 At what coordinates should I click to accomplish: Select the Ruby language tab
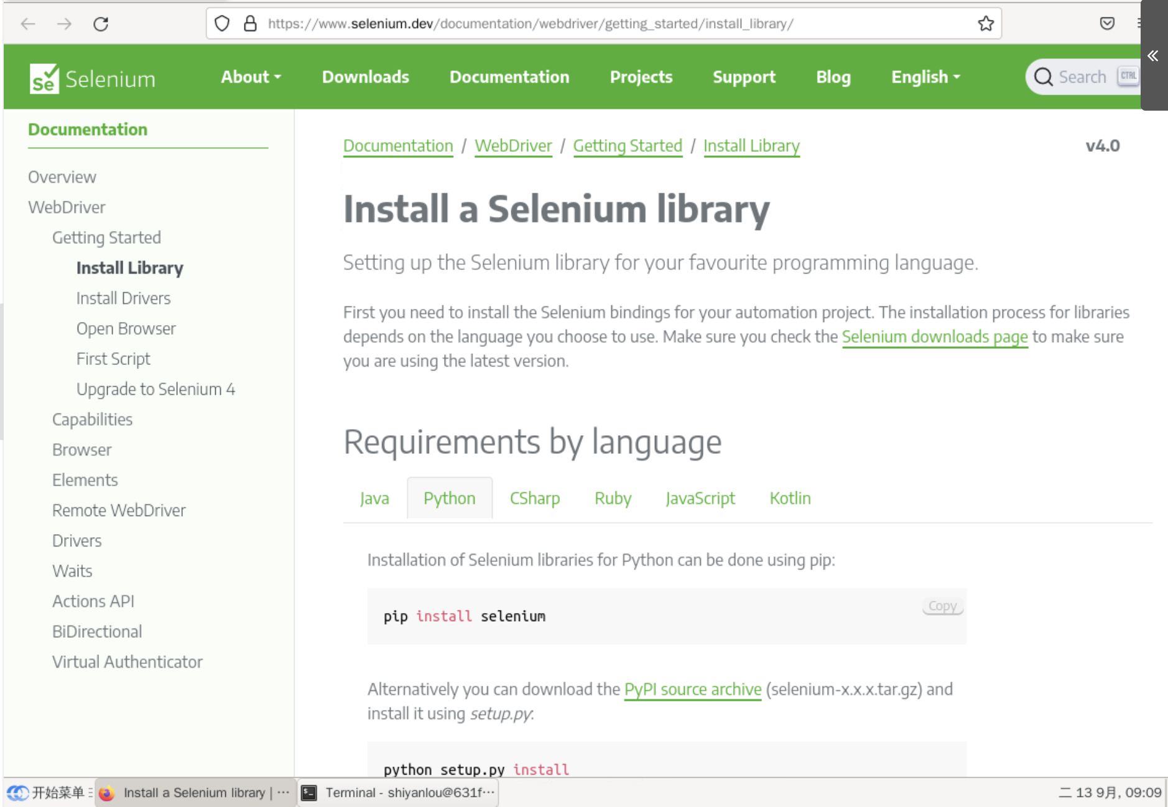[613, 499]
